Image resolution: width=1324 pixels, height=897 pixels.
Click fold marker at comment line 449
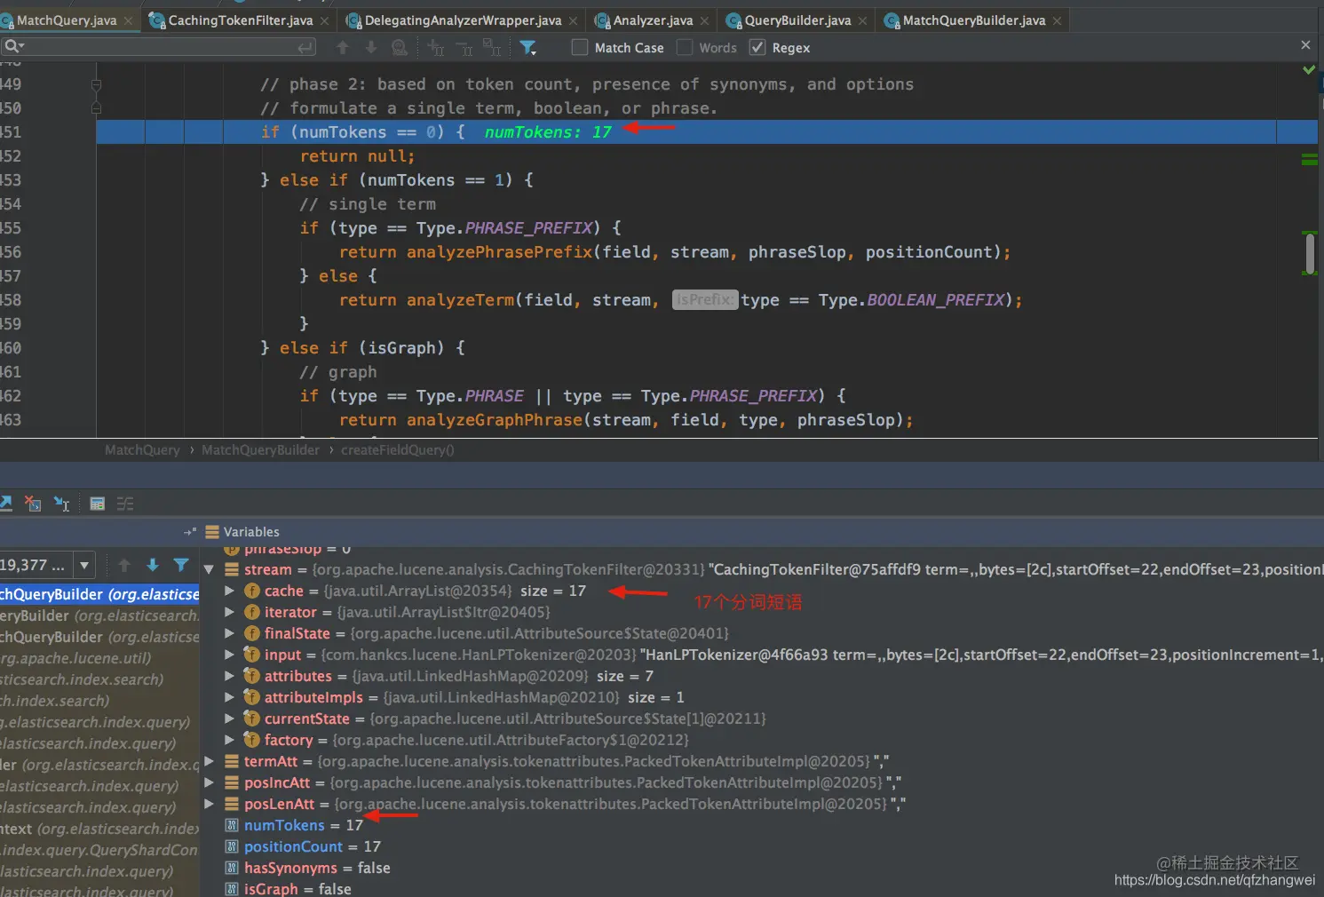click(96, 85)
